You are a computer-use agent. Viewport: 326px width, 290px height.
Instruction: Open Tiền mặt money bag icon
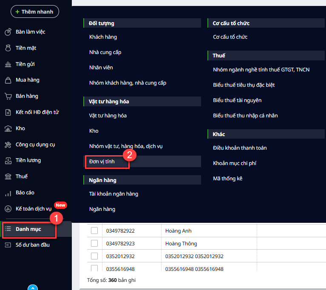(8, 48)
